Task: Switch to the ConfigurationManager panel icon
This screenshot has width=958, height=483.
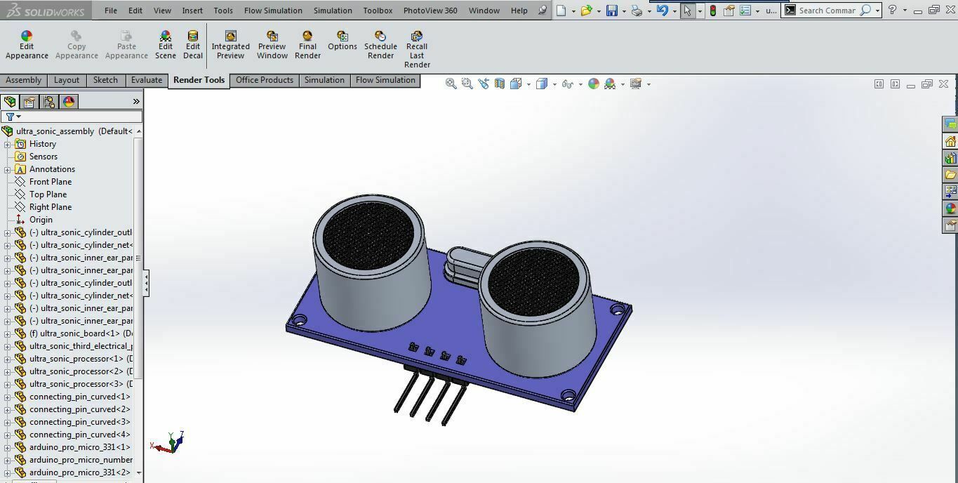Action: pyautogui.click(x=48, y=102)
